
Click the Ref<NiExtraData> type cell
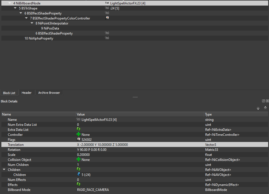click(x=218, y=130)
